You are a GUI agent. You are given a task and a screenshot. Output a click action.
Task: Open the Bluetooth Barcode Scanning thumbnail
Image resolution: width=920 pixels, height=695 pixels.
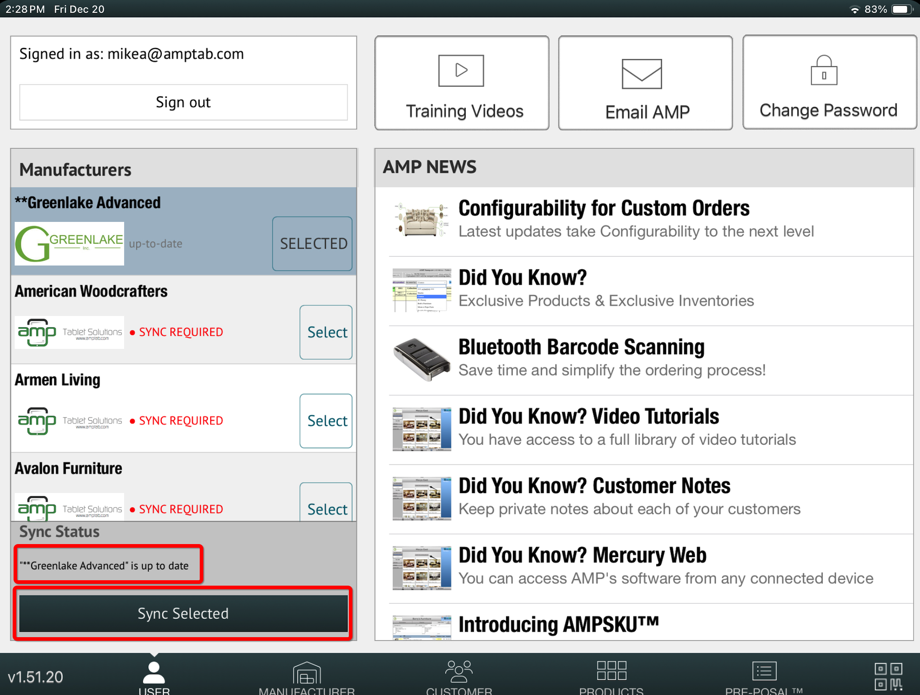click(421, 360)
